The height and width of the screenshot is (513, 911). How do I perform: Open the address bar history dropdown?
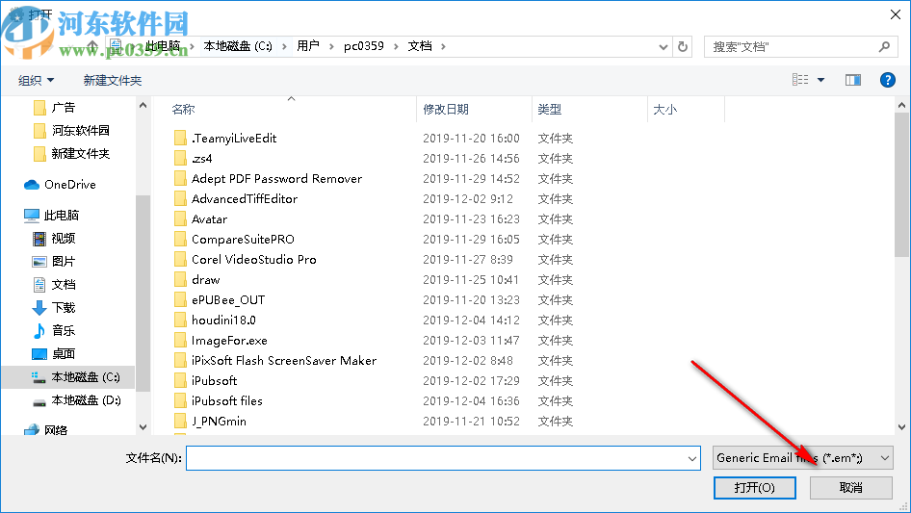pyautogui.click(x=663, y=47)
